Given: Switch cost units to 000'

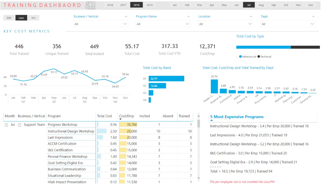Looking at the screenshot, I should point(9,18).
